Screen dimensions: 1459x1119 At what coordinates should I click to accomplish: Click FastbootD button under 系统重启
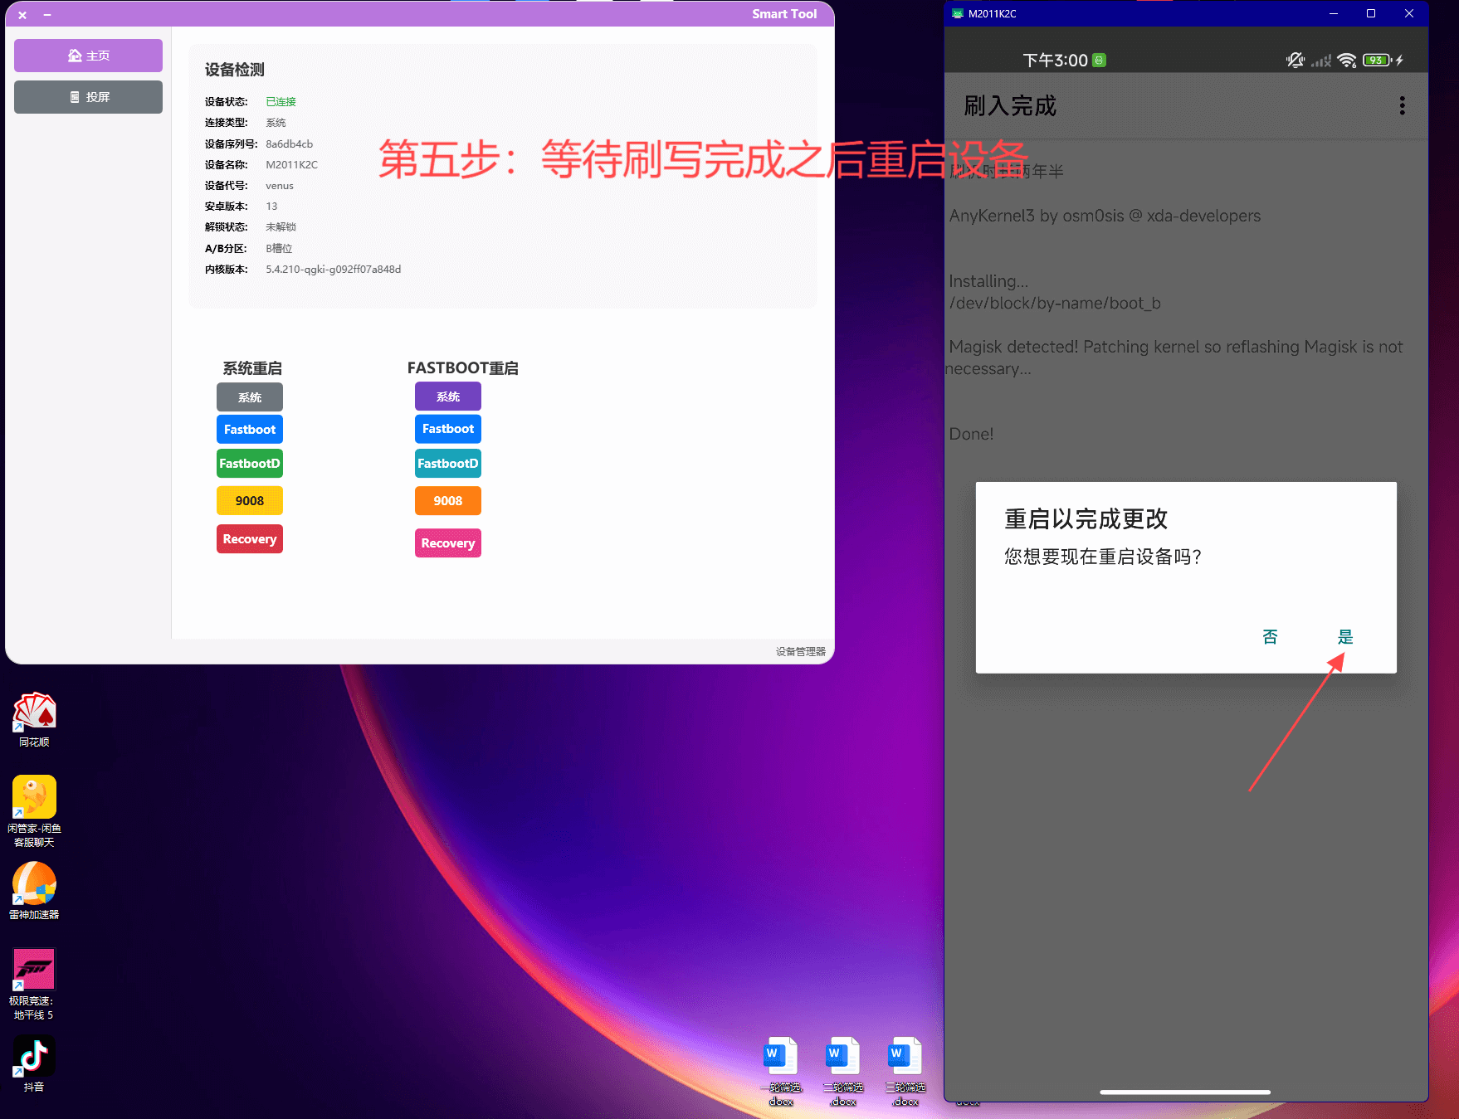(250, 464)
